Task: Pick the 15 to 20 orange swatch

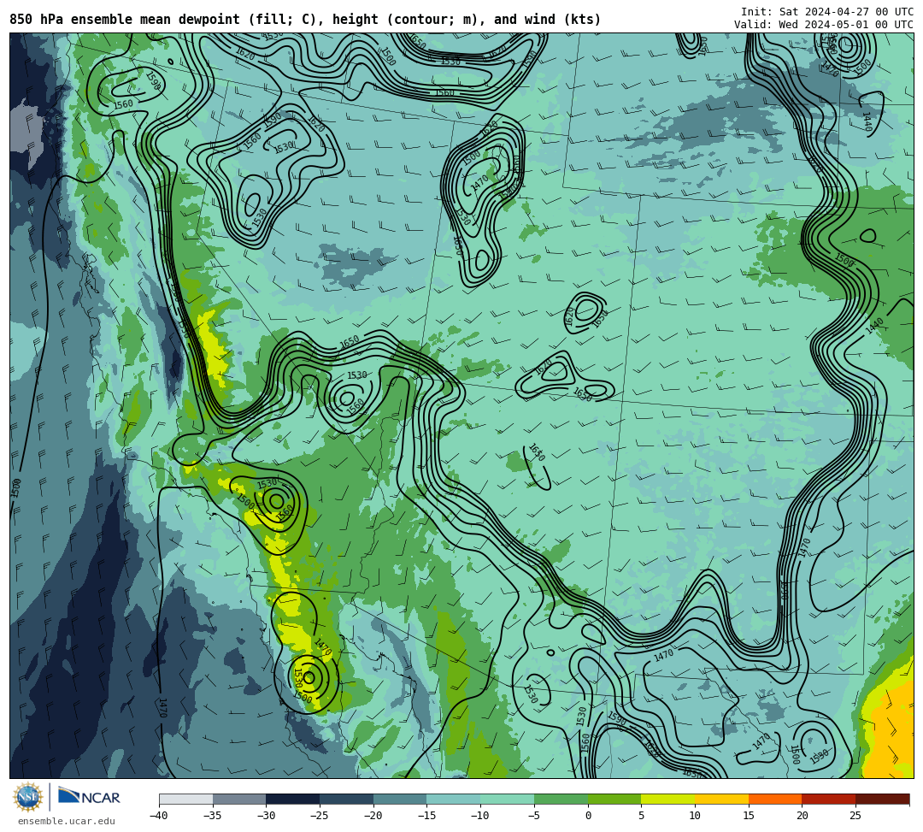Action: tap(775, 799)
